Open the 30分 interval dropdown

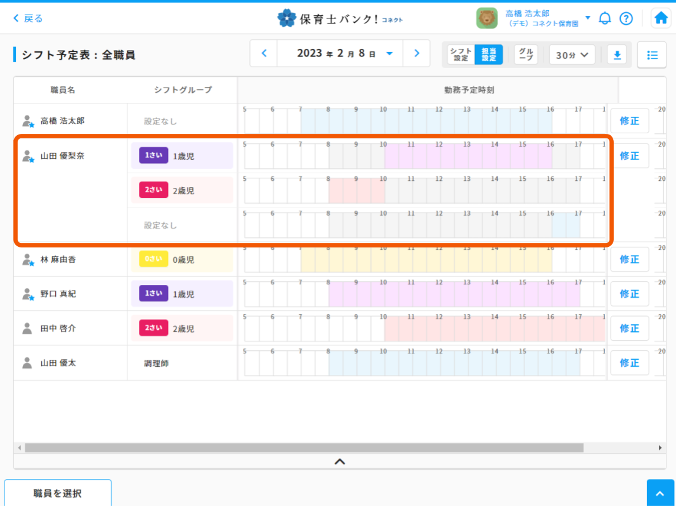click(x=572, y=55)
